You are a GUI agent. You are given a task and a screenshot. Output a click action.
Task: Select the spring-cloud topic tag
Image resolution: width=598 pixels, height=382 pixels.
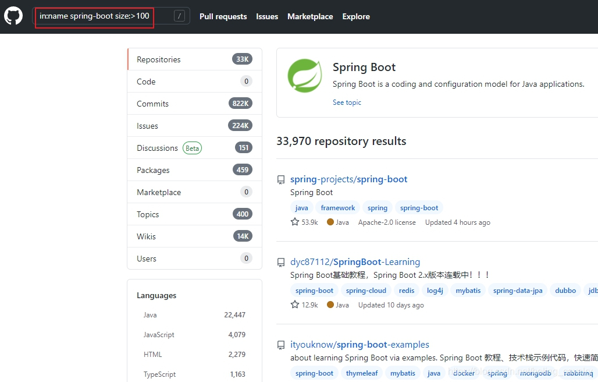pos(366,290)
